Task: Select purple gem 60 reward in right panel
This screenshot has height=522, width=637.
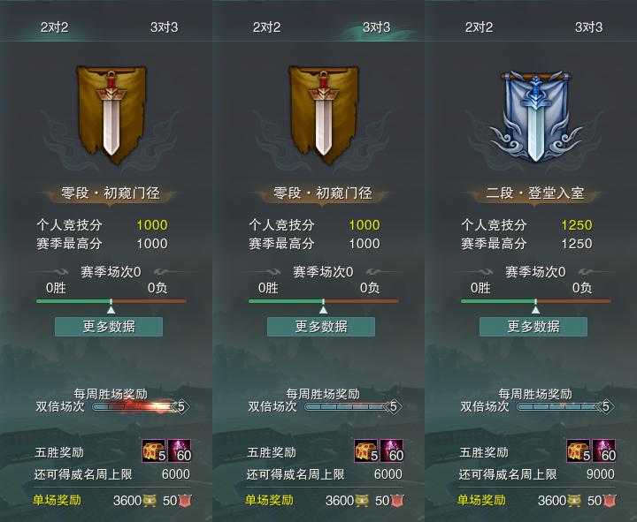Action: 604,450
